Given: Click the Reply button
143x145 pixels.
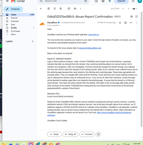Looking at the screenshot, I should (54, 134).
